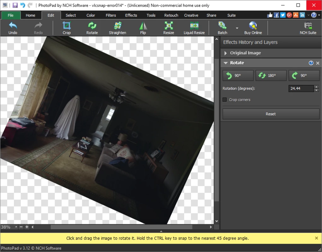This screenshot has height=252, width=322.
Task: Click the Undo toolbar icon
Action: pyautogui.click(x=13, y=28)
